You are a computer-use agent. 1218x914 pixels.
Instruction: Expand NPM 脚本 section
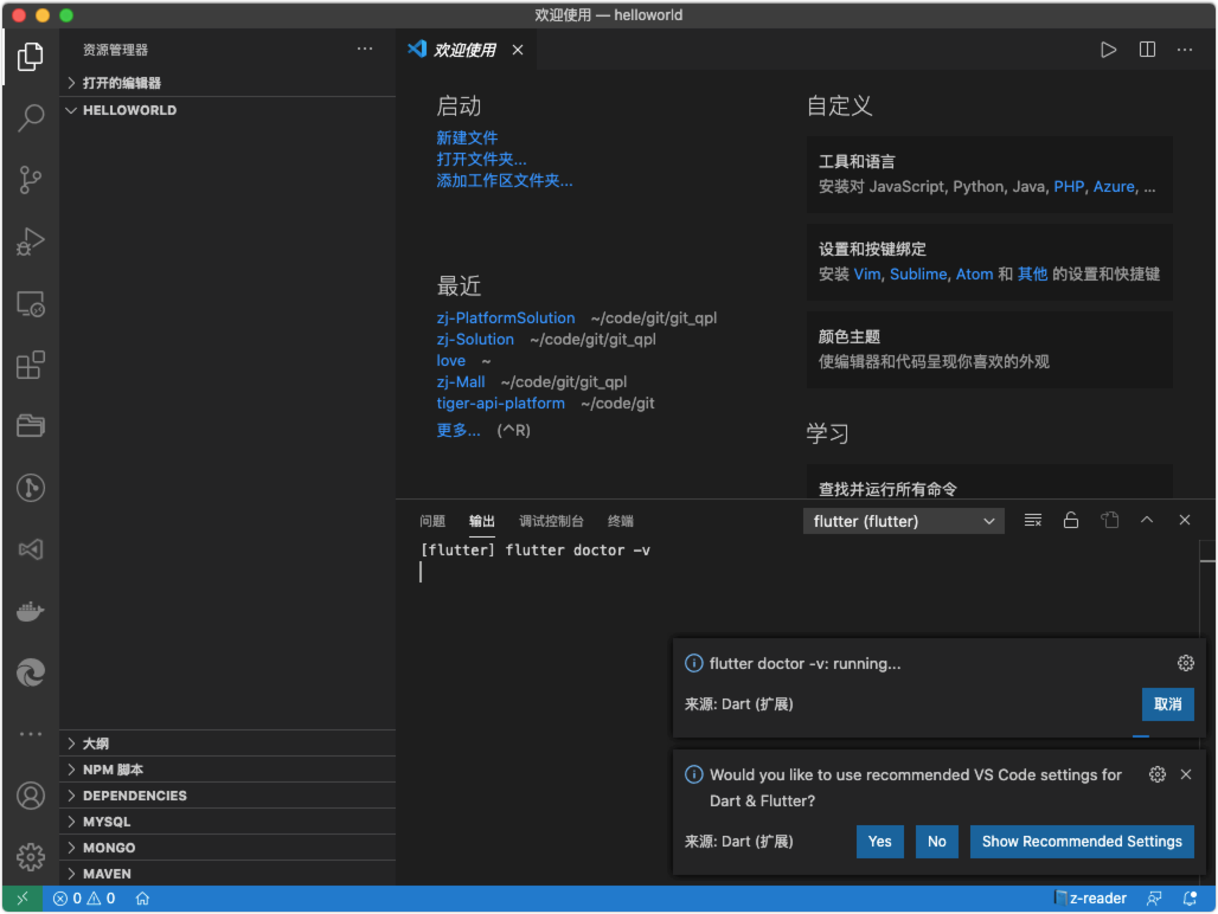(x=227, y=770)
